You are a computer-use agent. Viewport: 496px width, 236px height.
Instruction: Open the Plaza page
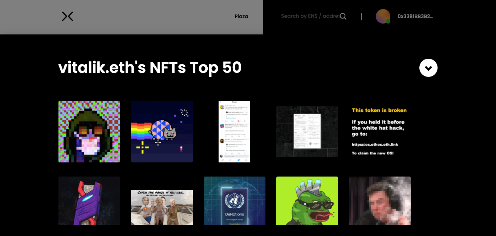click(x=241, y=16)
